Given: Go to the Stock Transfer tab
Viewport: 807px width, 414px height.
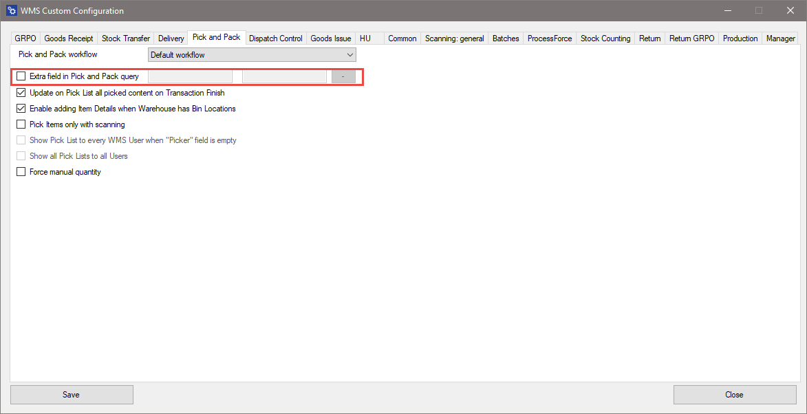Looking at the screenshot, I should [126, 39].
